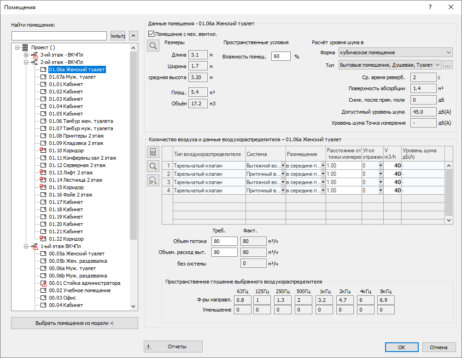This screenshot has height=358, width=462.
Task: Click the help question mark in title bar
Action: (x=430, y=7)
